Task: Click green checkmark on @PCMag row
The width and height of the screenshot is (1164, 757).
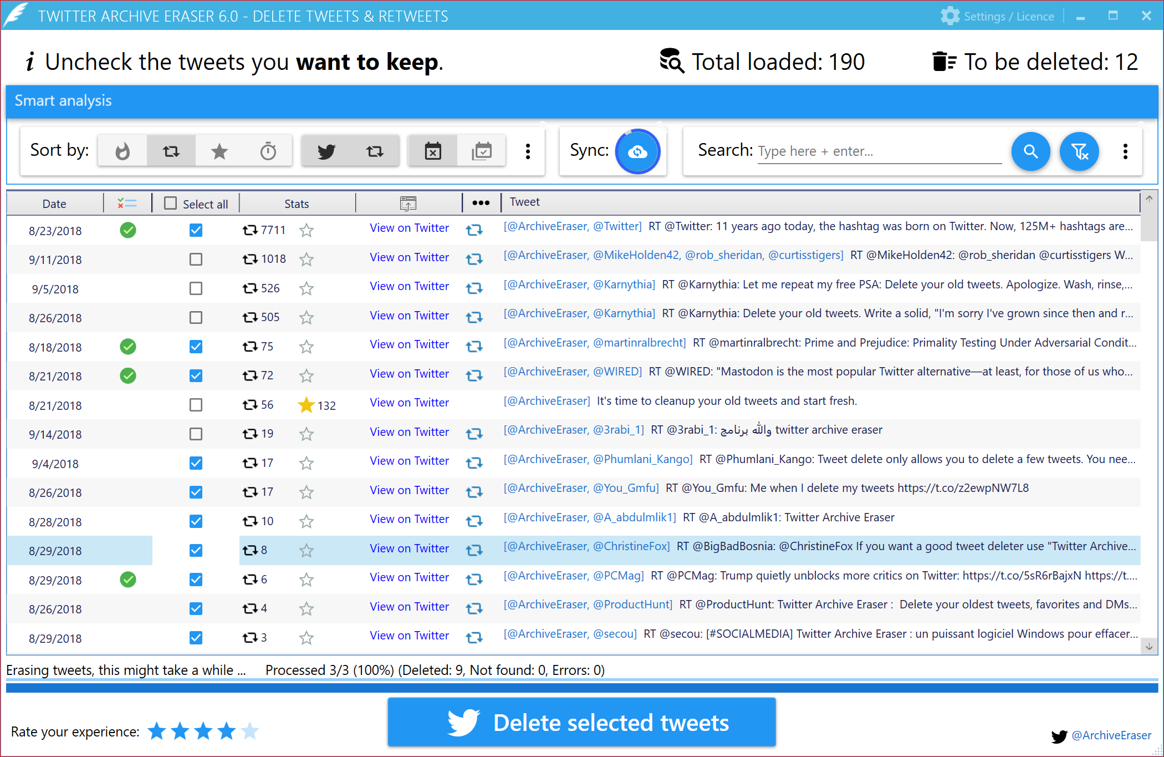Action: click(x=128, y=580)
